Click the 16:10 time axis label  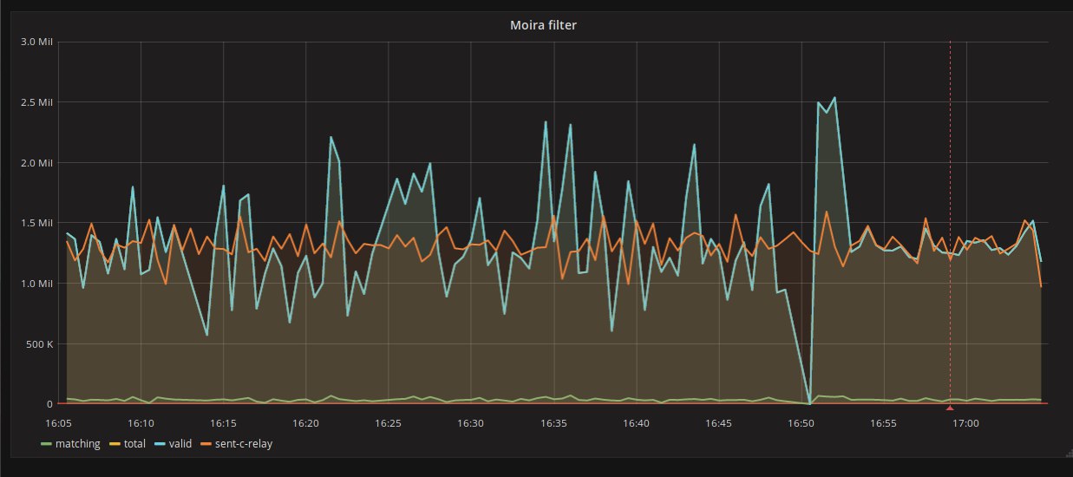[141, 423]
